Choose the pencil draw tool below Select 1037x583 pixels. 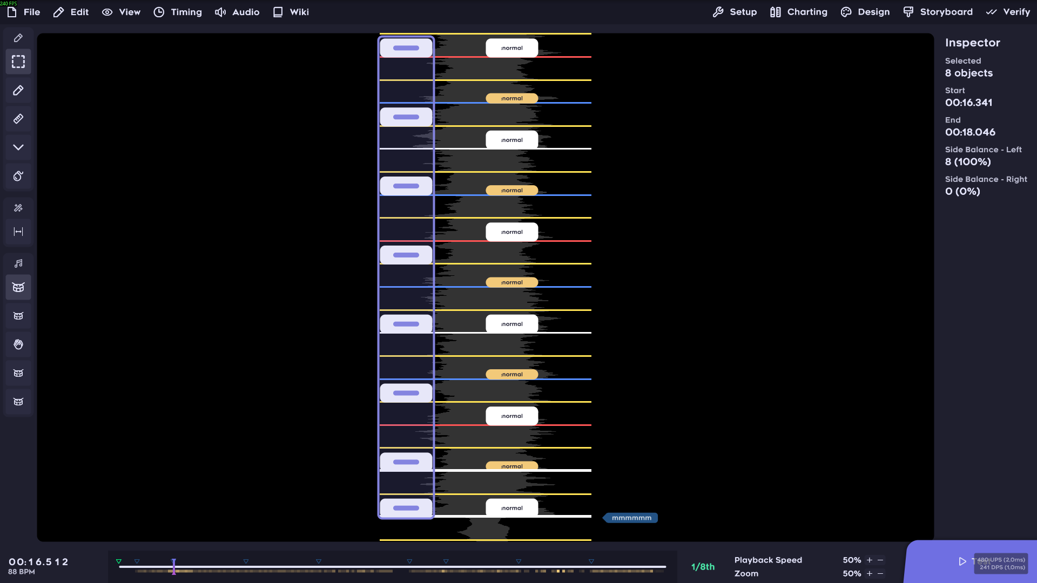(18, 90)
